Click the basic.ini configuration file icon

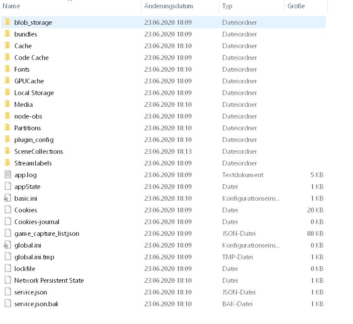pyautogui.click(x=7, y=198)
